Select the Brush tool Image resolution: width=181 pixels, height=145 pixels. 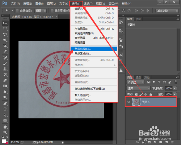[x=5, y=63]
